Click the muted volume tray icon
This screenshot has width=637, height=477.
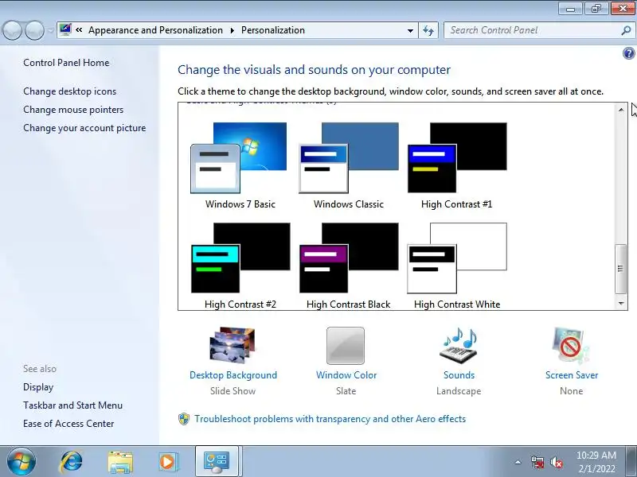[556, 462]
